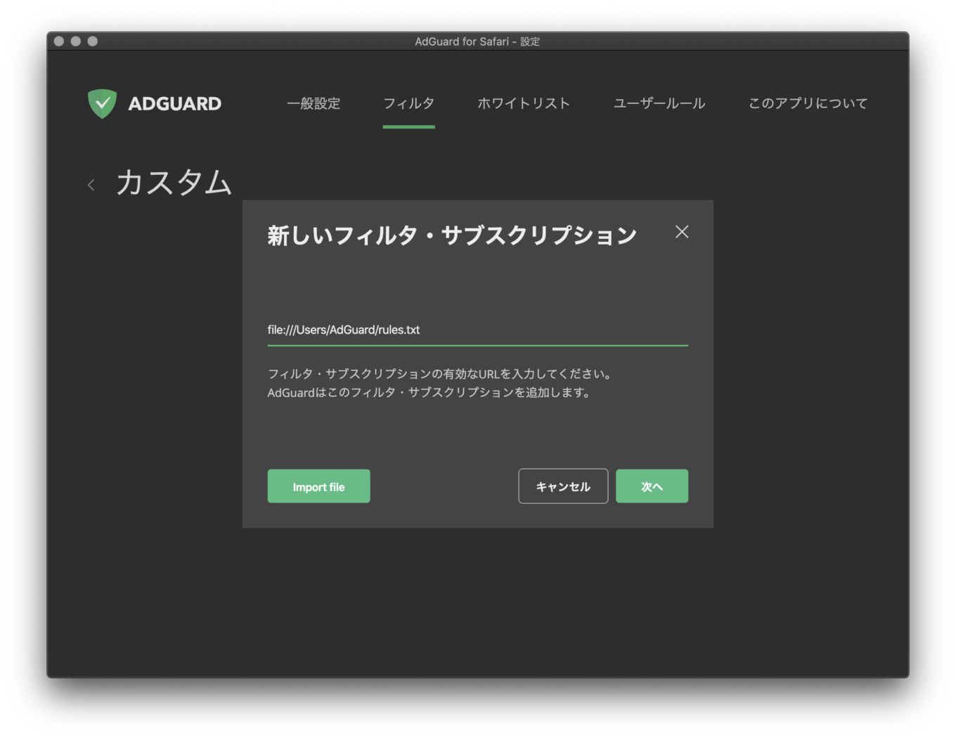Close the new filter subscription dialog
The image size is (956, 740).
click(682, 232)
